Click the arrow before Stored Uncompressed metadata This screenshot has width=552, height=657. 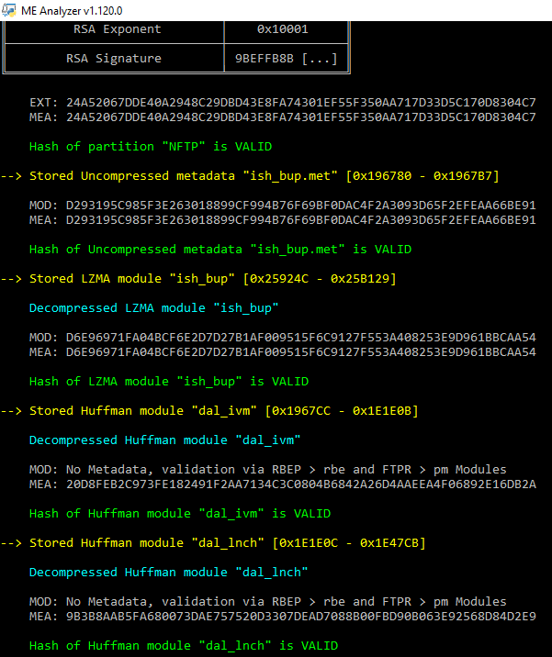[x=11, y=176]
